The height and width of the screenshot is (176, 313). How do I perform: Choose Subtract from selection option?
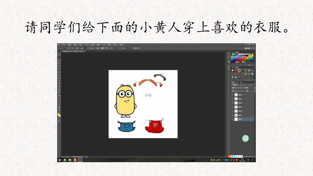coord(70,48)
